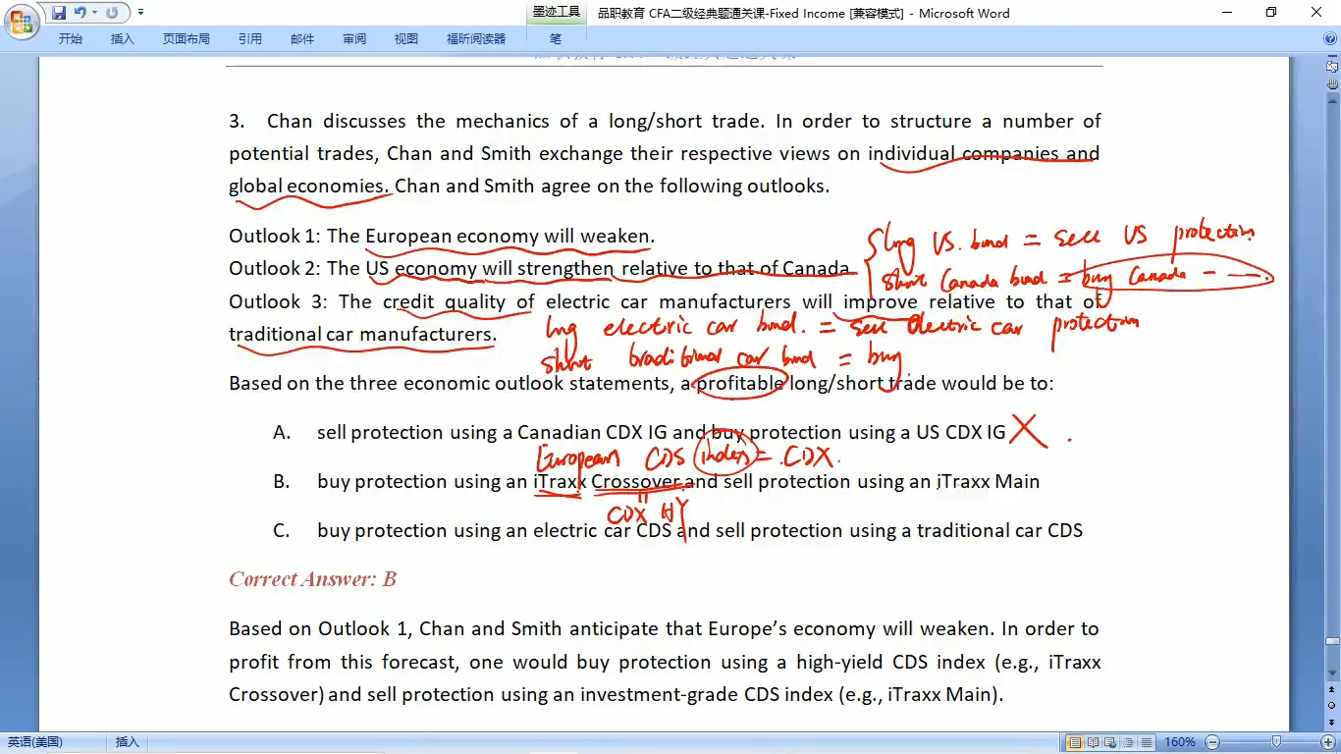Switch to Full Screen Reading view
The image size is (1341, 754).
pos(1093,742)
